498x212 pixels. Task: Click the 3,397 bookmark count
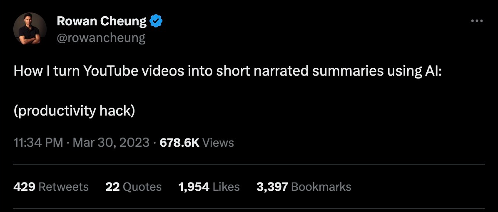[272, 187]
